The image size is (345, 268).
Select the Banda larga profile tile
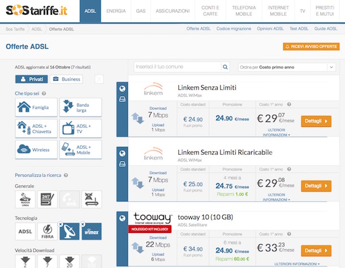point(80,107)
